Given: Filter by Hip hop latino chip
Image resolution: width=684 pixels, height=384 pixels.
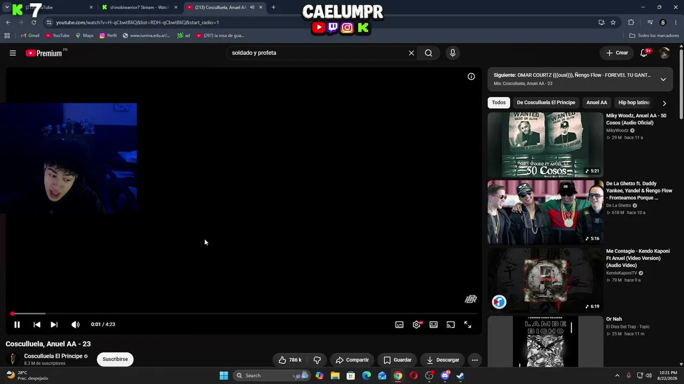Looking at the screenshot, I should point(634,102).
